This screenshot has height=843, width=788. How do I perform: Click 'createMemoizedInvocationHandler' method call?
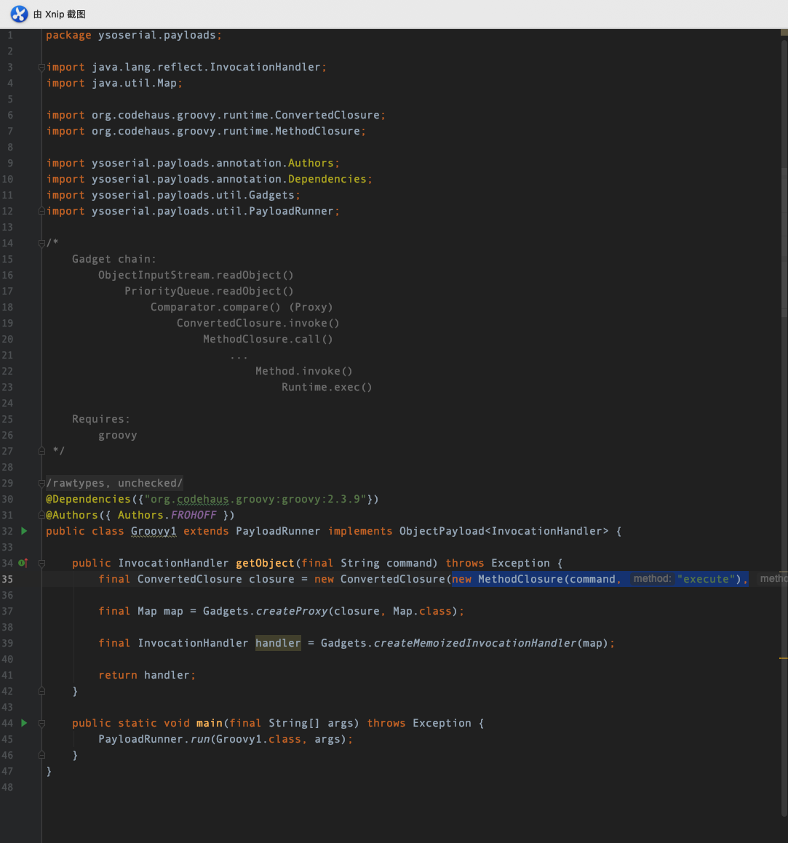coord(475,643)
